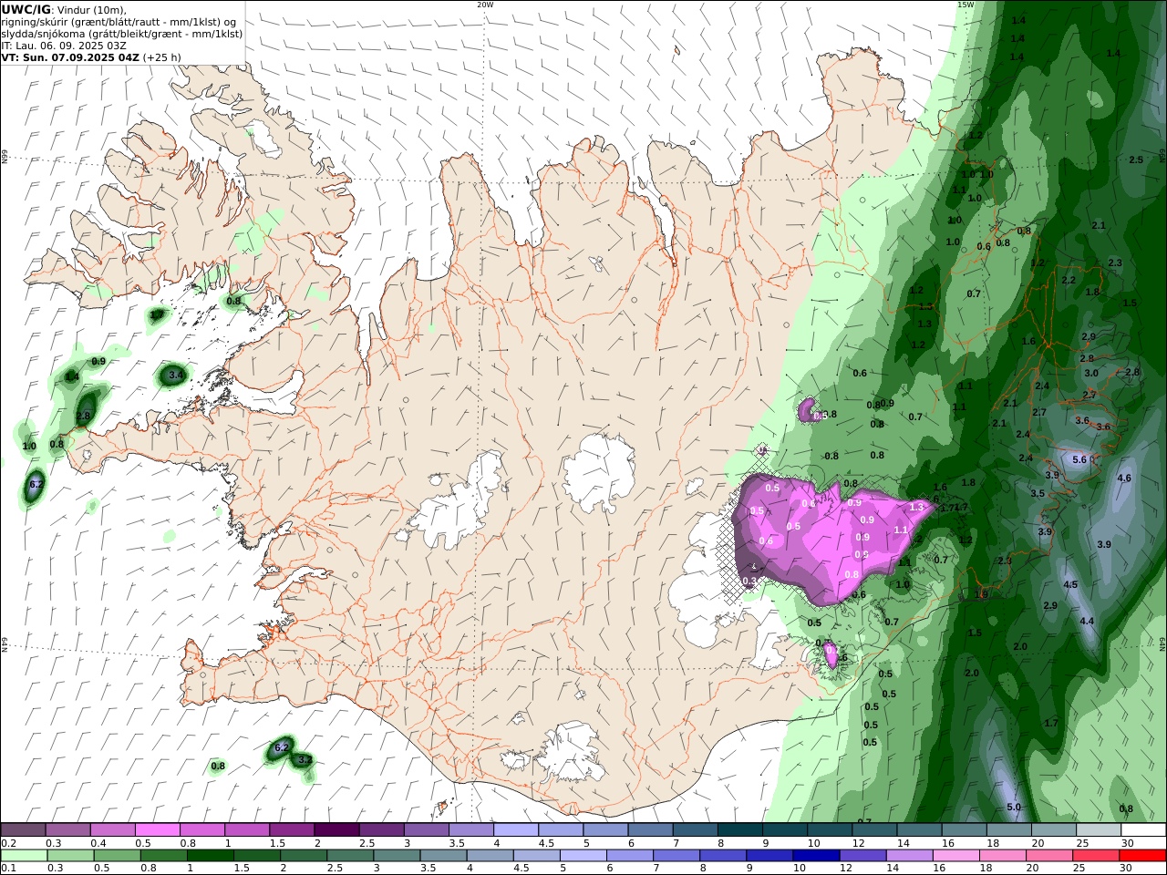Pick the lavender 14 mm rain legend swatch
The width and height of the screenshot is (1167, 875).
(x=908, y=856)
